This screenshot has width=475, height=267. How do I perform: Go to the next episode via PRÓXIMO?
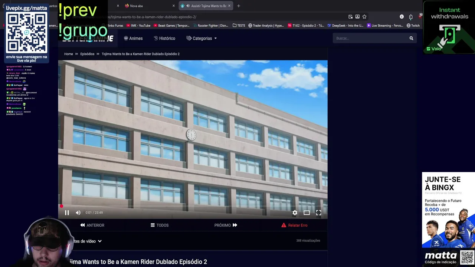click(x=226, y=225)
